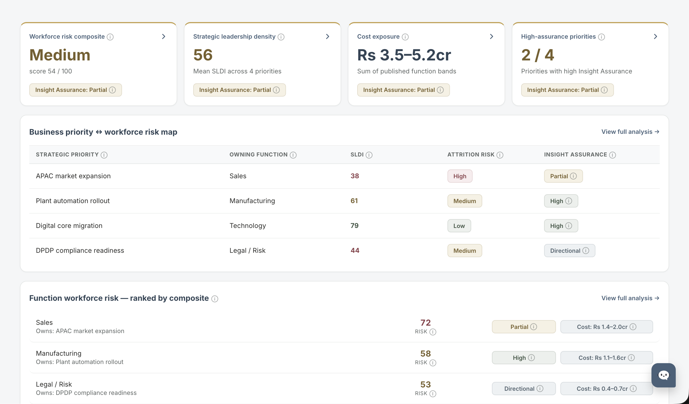Select the Sales function risk row

click(x=344, y=327)
